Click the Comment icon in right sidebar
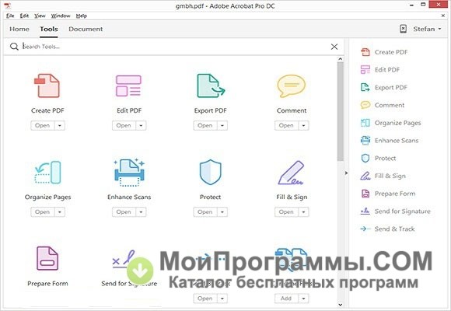This screenshot has height=311, width=451. tap(365, 105)
